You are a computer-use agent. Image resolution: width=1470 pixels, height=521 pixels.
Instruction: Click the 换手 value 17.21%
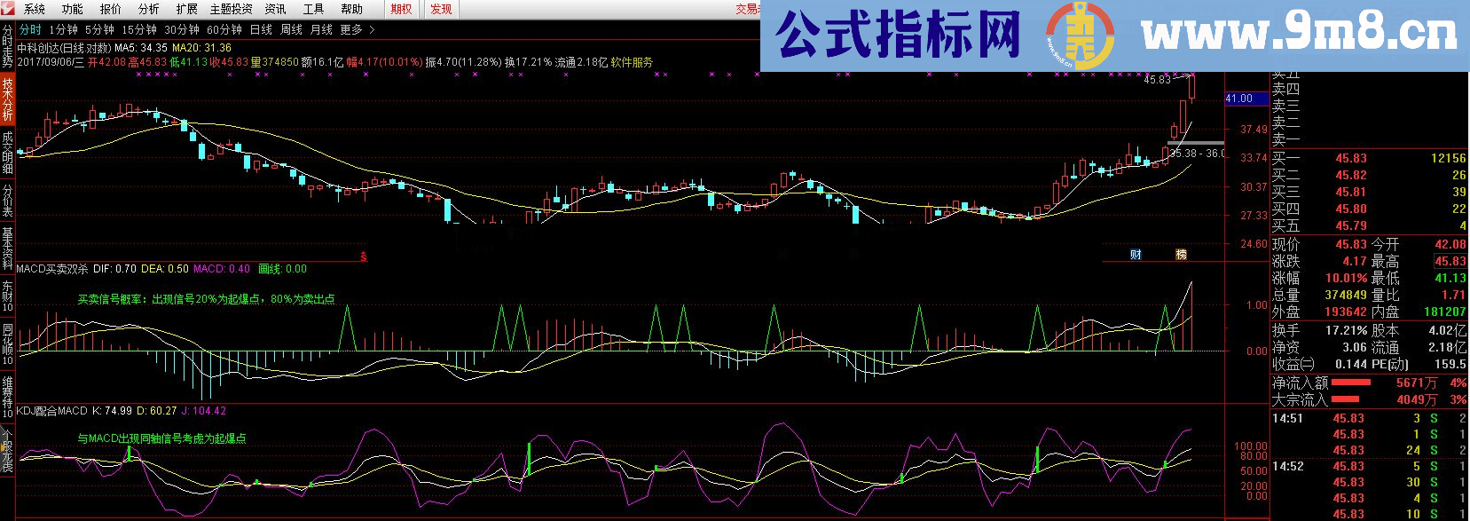tap(1346, 329)
